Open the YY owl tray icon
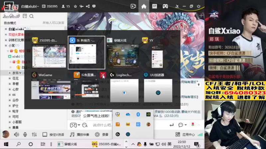This screenshot has width=266, height=149. pos(128,124)
